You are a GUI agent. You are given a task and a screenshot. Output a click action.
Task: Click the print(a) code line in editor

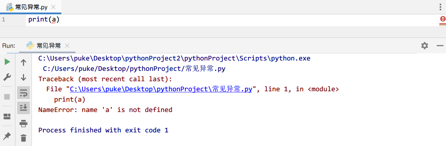click(44, 20)
